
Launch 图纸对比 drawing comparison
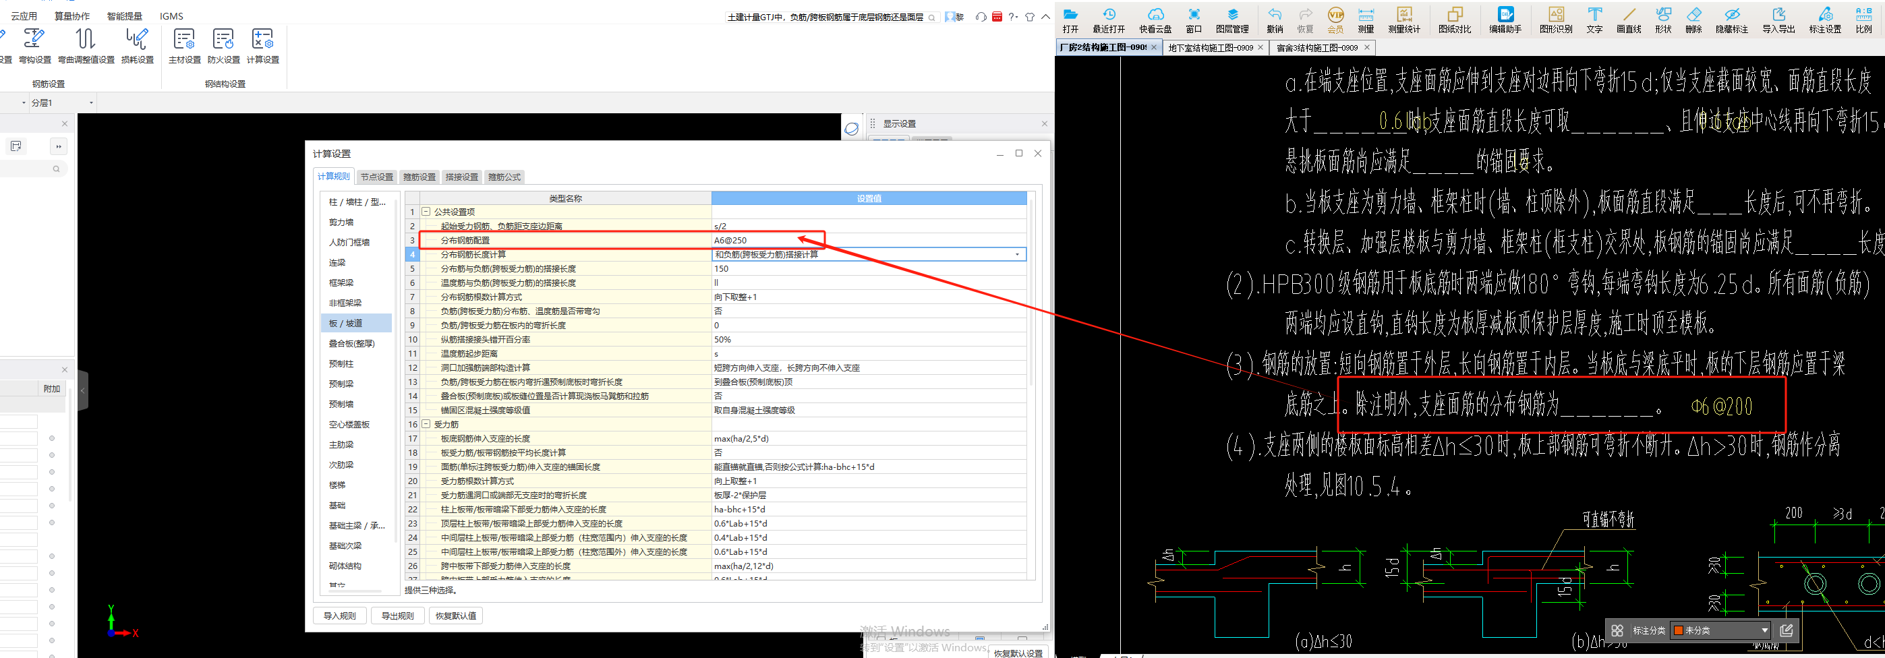tap(1455, 20)
